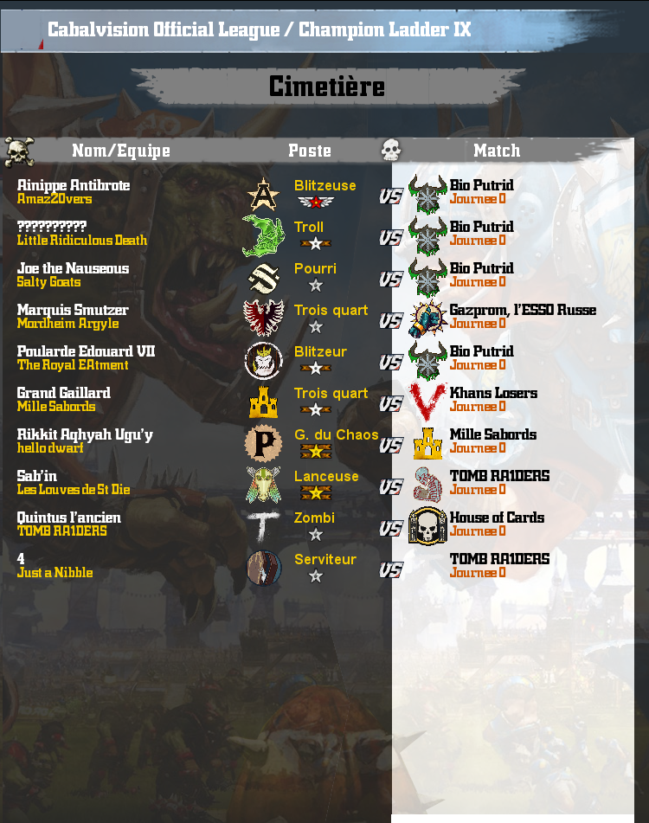Viewport: 649px width, 823px height.
Task: Click the Mordheim Argyle red eagle crest
Action: 263,318
